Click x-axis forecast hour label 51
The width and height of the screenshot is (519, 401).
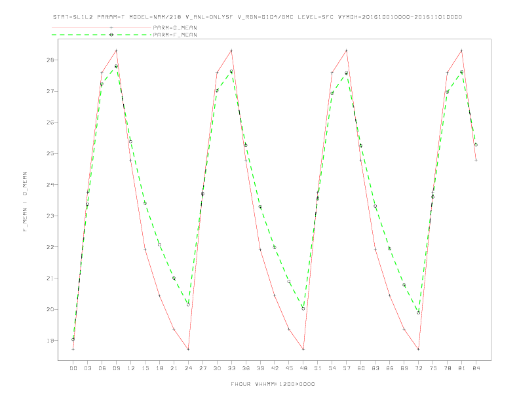pos(318,368)
